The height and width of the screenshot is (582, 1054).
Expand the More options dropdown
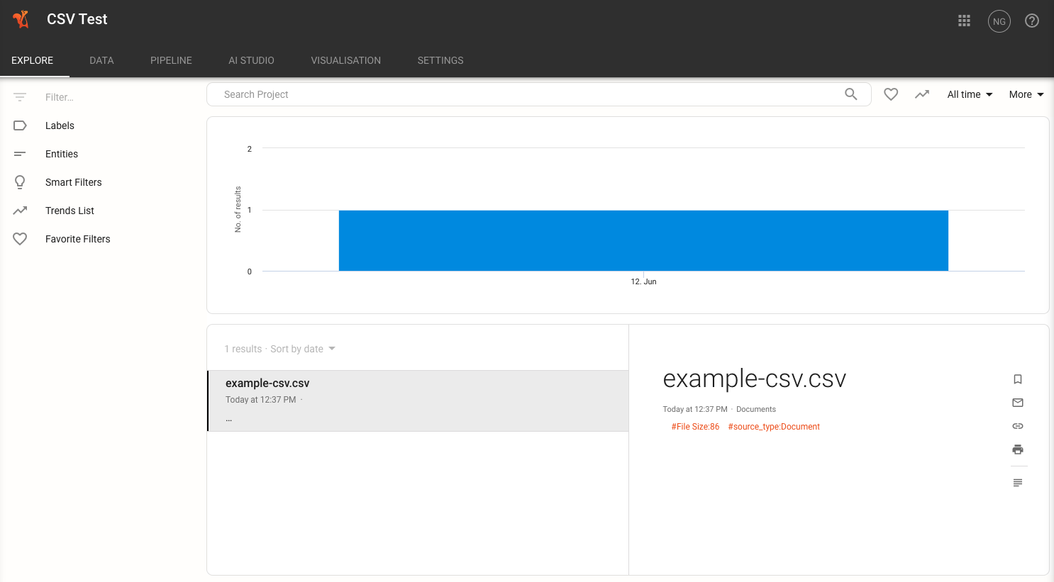(1026, 94)
